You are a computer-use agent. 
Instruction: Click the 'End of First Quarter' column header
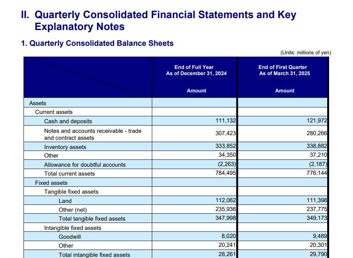click(282, 67)
